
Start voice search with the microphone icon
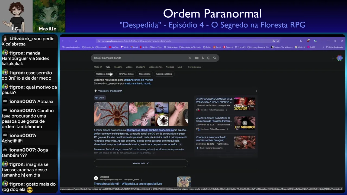click(203, 58)
